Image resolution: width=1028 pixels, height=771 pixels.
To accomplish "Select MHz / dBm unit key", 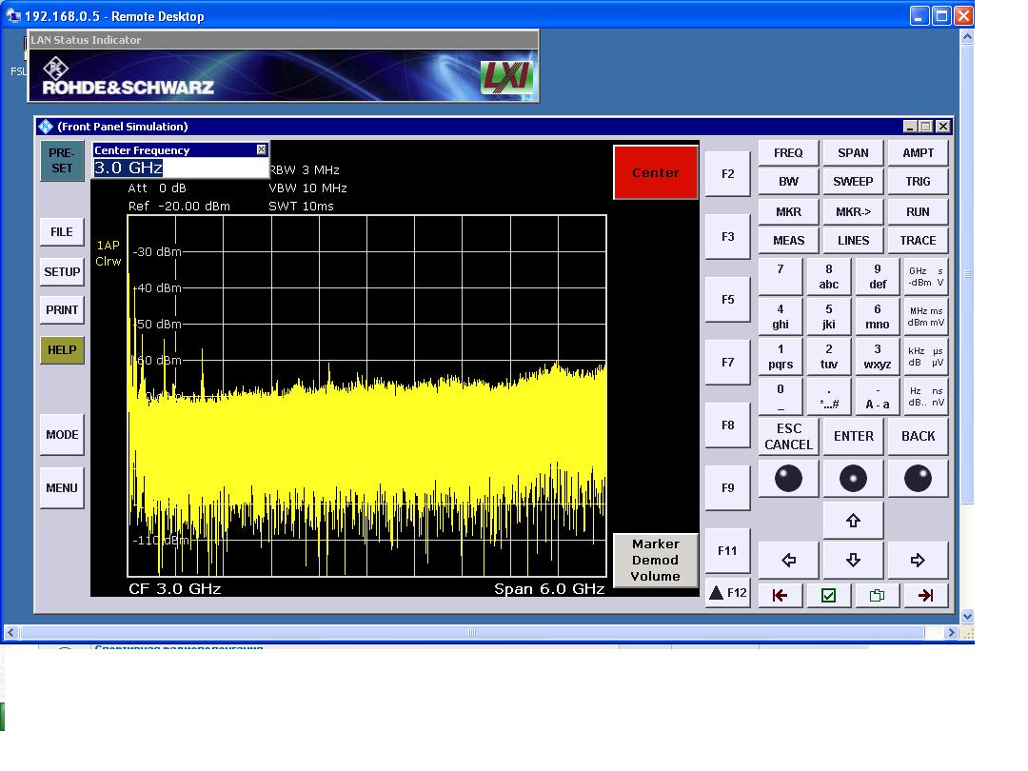I will pyautogui.click(x=926, y=316).
